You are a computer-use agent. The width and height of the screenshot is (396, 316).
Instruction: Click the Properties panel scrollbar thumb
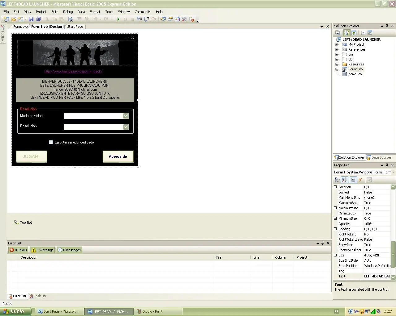click(393, 254)
